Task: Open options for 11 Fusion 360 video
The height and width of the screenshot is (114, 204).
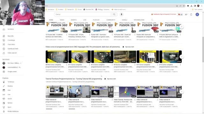Action: 90,35
